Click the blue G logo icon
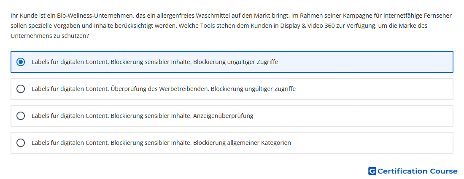This screenshot has width=464, height=179. 372,171
